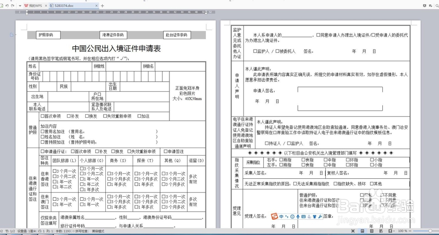Click 兼容模式 in the status bar
Image resolution: width=439 pixels, height=235 pixels.
tap(98, 231)
